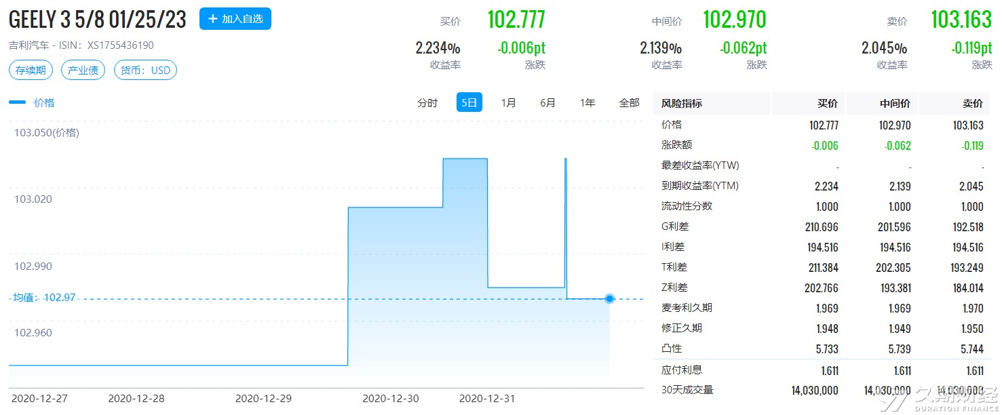This screenshot has height=415, width=1002.
Task: Select the 修正久期 row label
Action: coord(682,328)
